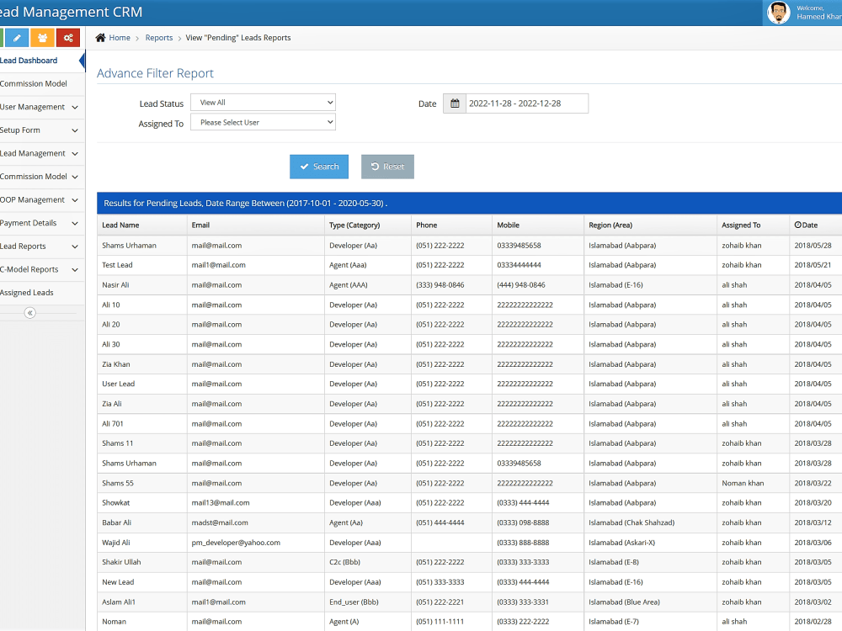Click the Search button
842x631 pixels.
pyautogui.click(x=319, y=167)
